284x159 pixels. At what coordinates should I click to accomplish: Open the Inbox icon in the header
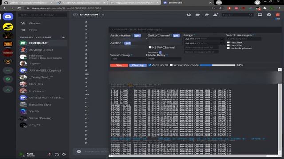click(x=260, y=15)
